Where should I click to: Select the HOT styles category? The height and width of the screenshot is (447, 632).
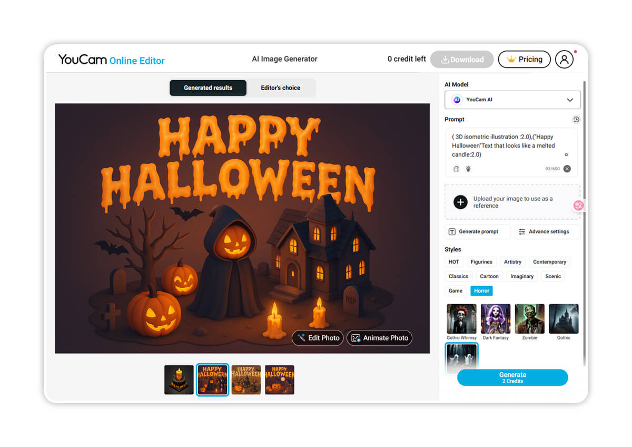point(453,262)
